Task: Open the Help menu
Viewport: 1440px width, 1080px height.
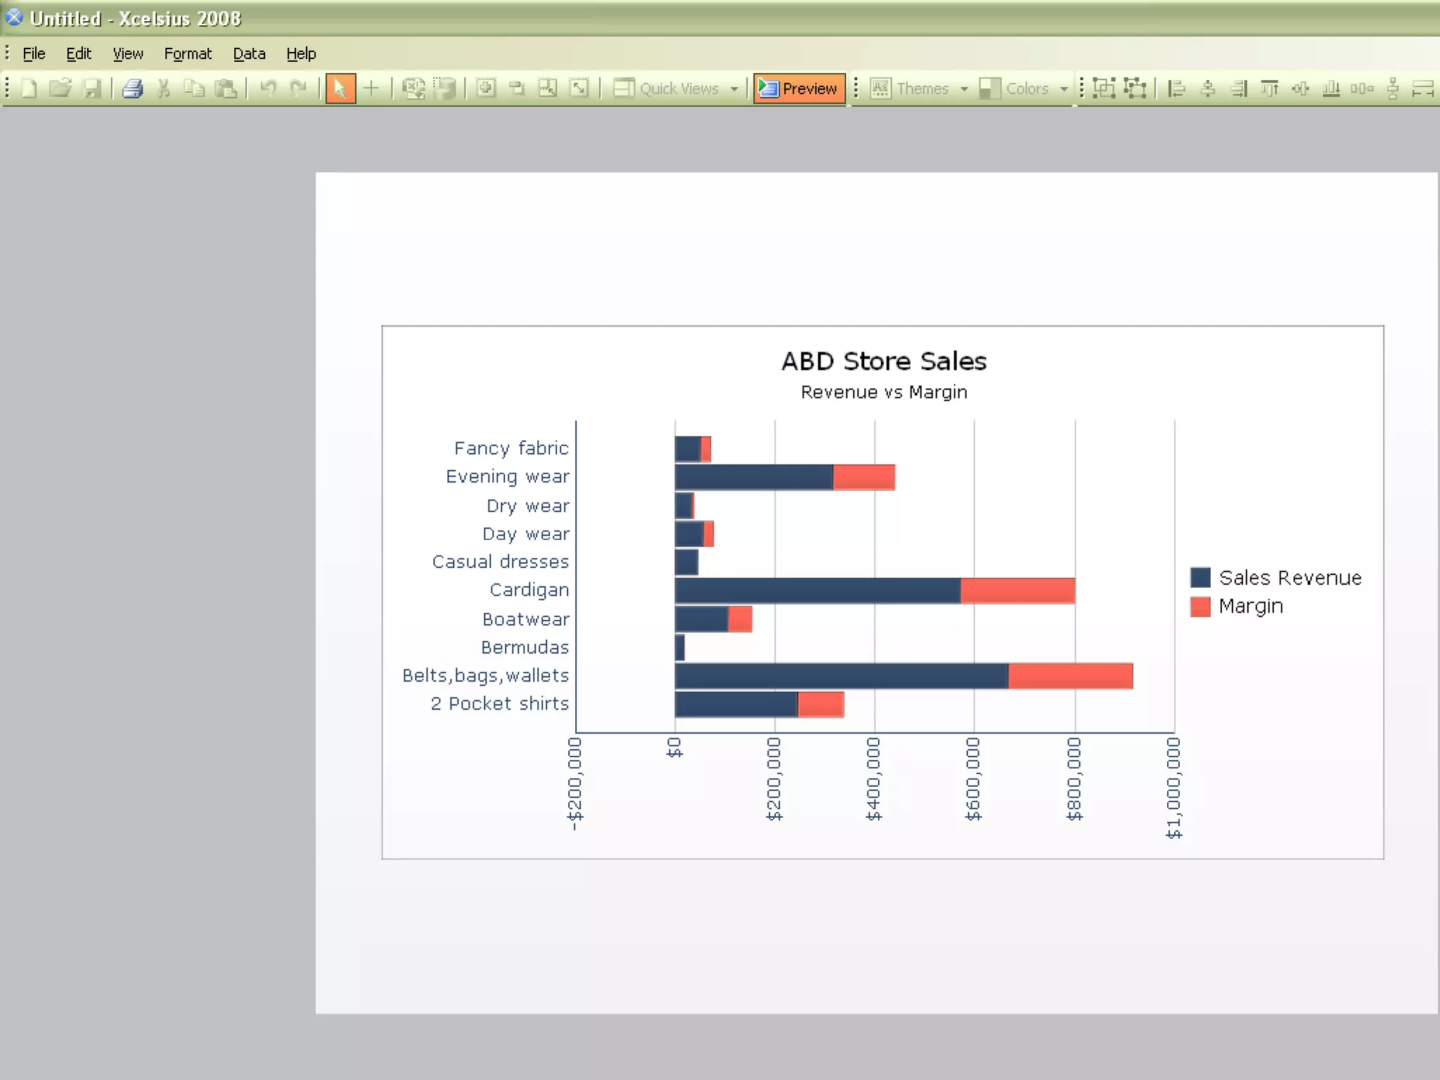Action: point(301,53)
